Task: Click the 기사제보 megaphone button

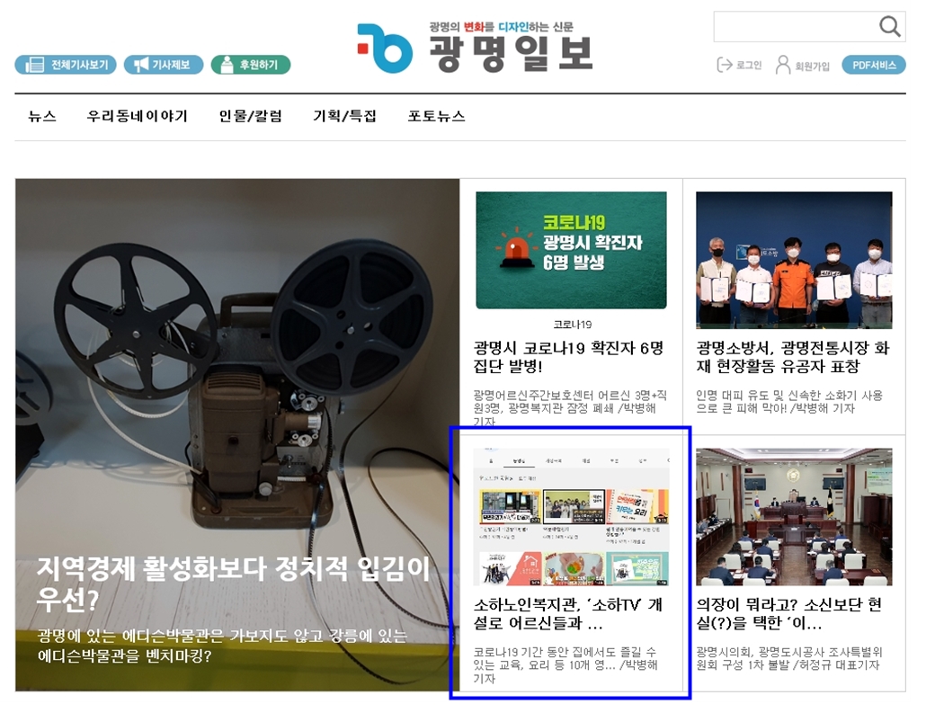Action: pos(163,65)
